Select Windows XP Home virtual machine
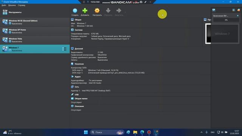 pyautogui.click(x=35, y=31)
